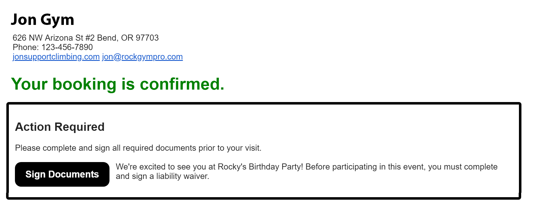
Task: Click the Action Required heading
Action: click(60, 127)
